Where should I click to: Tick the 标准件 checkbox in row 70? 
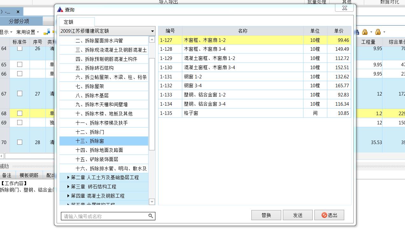20,142
